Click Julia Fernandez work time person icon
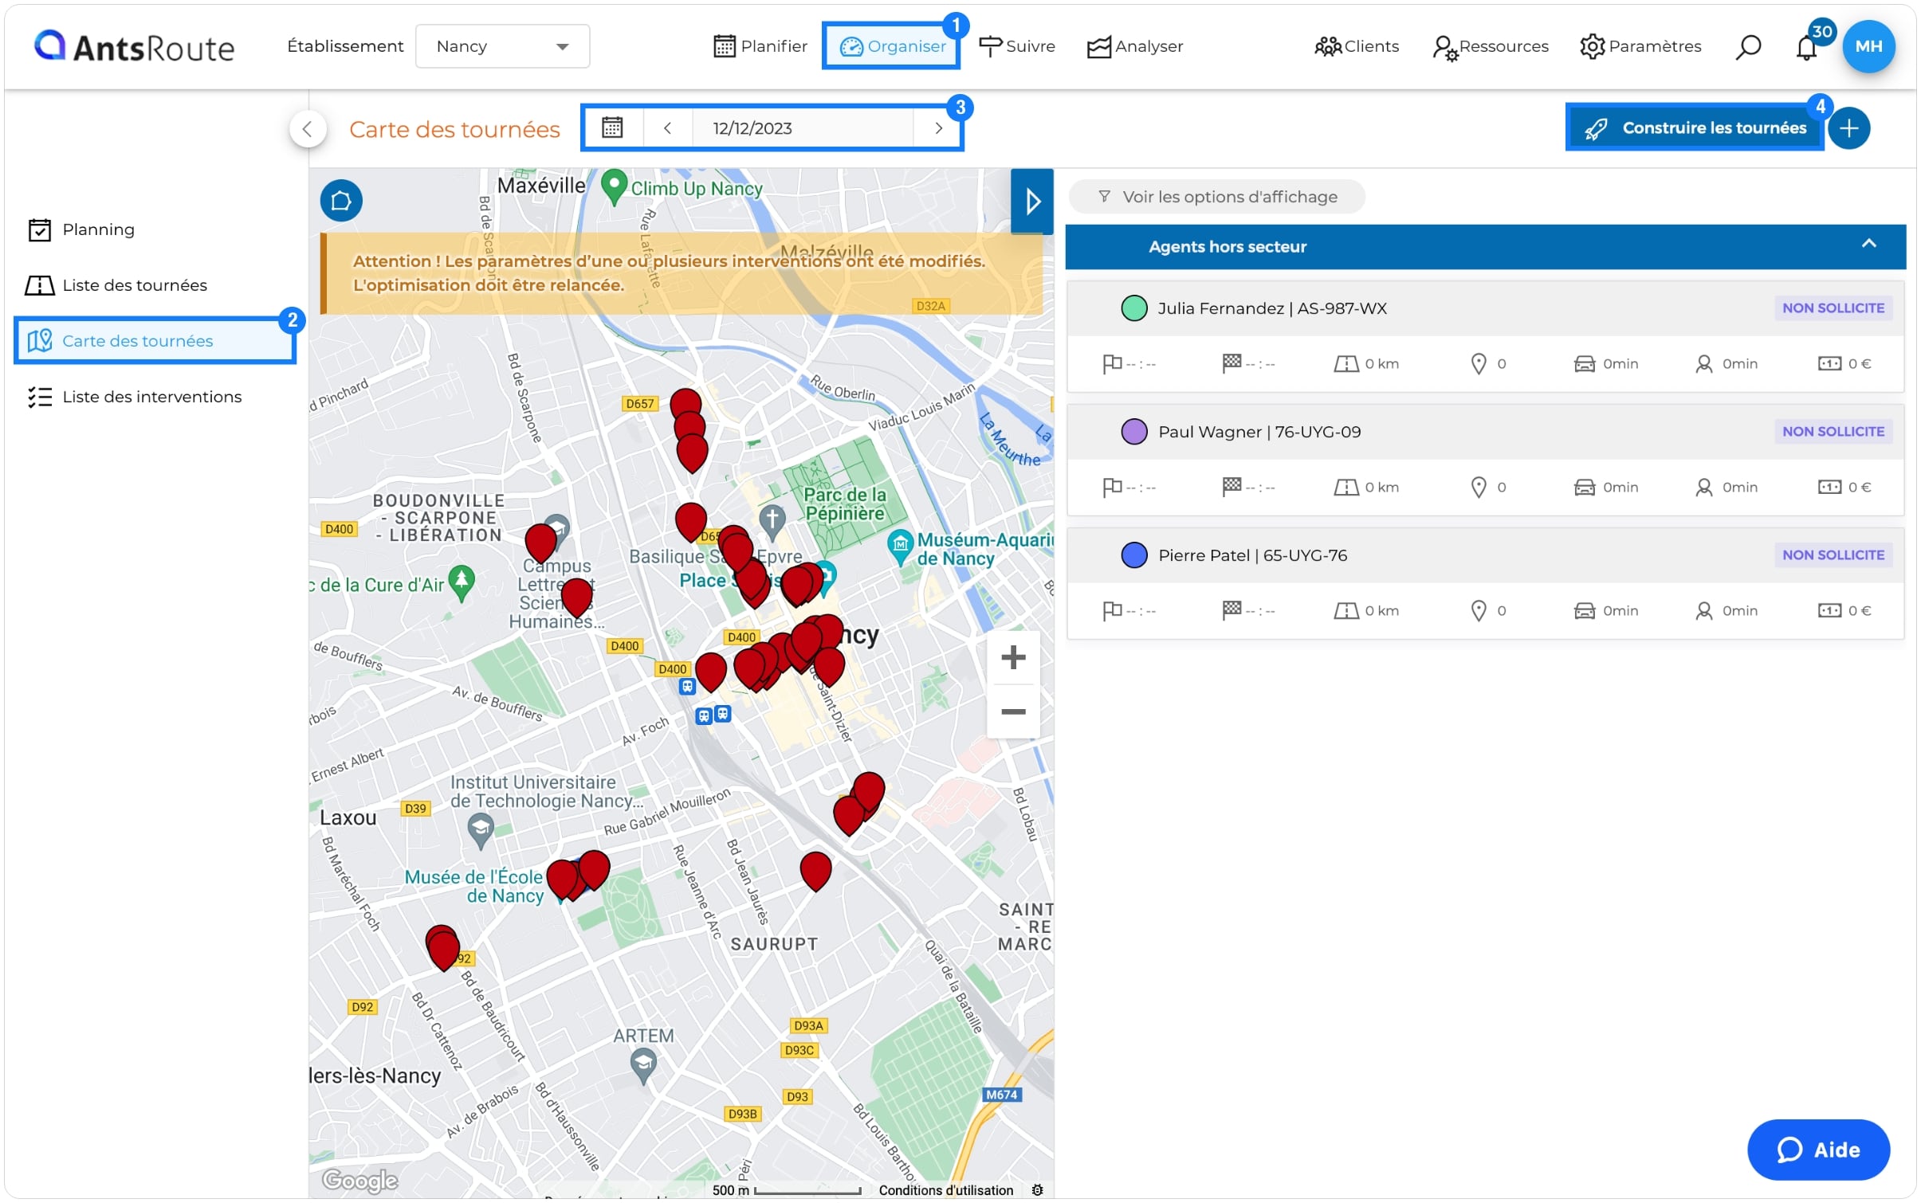 (1703, 364)
